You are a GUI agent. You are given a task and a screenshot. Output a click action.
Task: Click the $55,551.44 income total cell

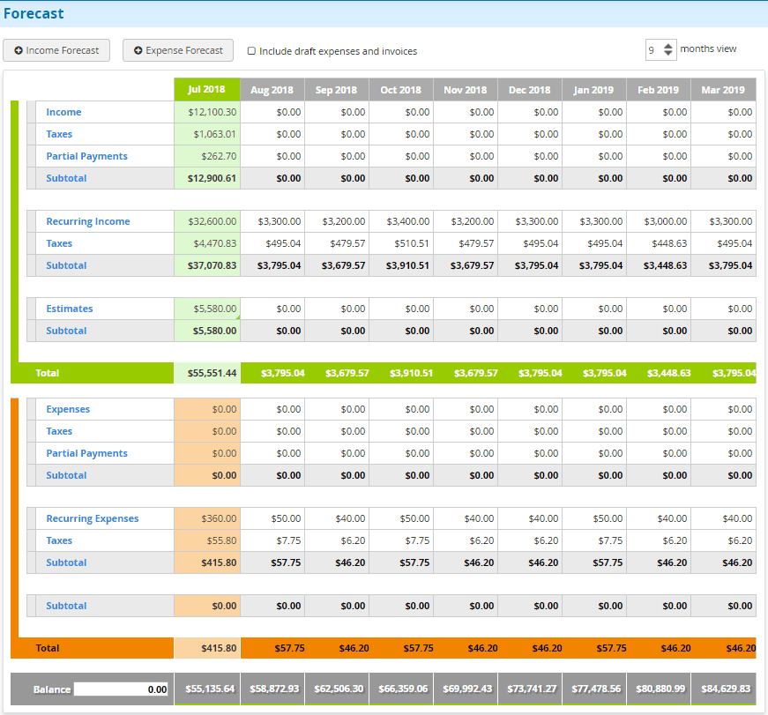tap(207, 373)
